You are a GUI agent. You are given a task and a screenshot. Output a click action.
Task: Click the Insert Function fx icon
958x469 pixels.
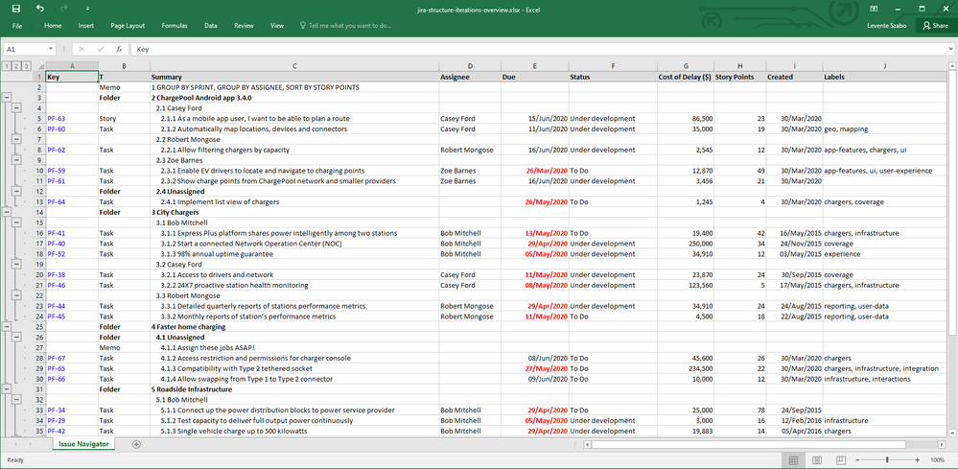pyautogui.click(x=119, y=50)
